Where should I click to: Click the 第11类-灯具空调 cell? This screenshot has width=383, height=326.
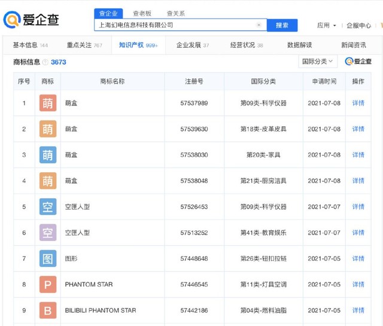[263, 285]
